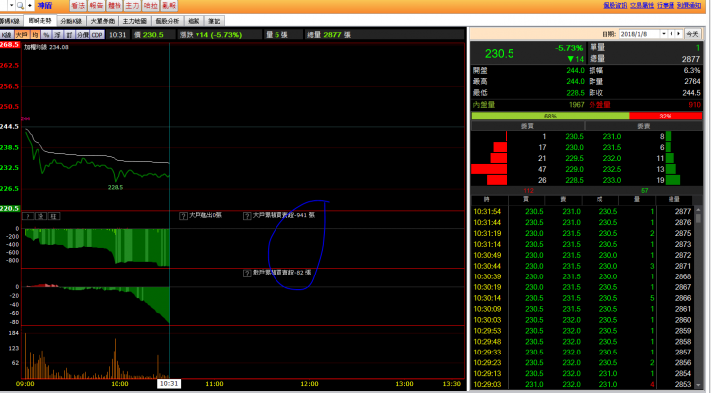Click the 最低 228.5 value in quote panel
This screenshot has height=393, width=711.
pos(575,93)
